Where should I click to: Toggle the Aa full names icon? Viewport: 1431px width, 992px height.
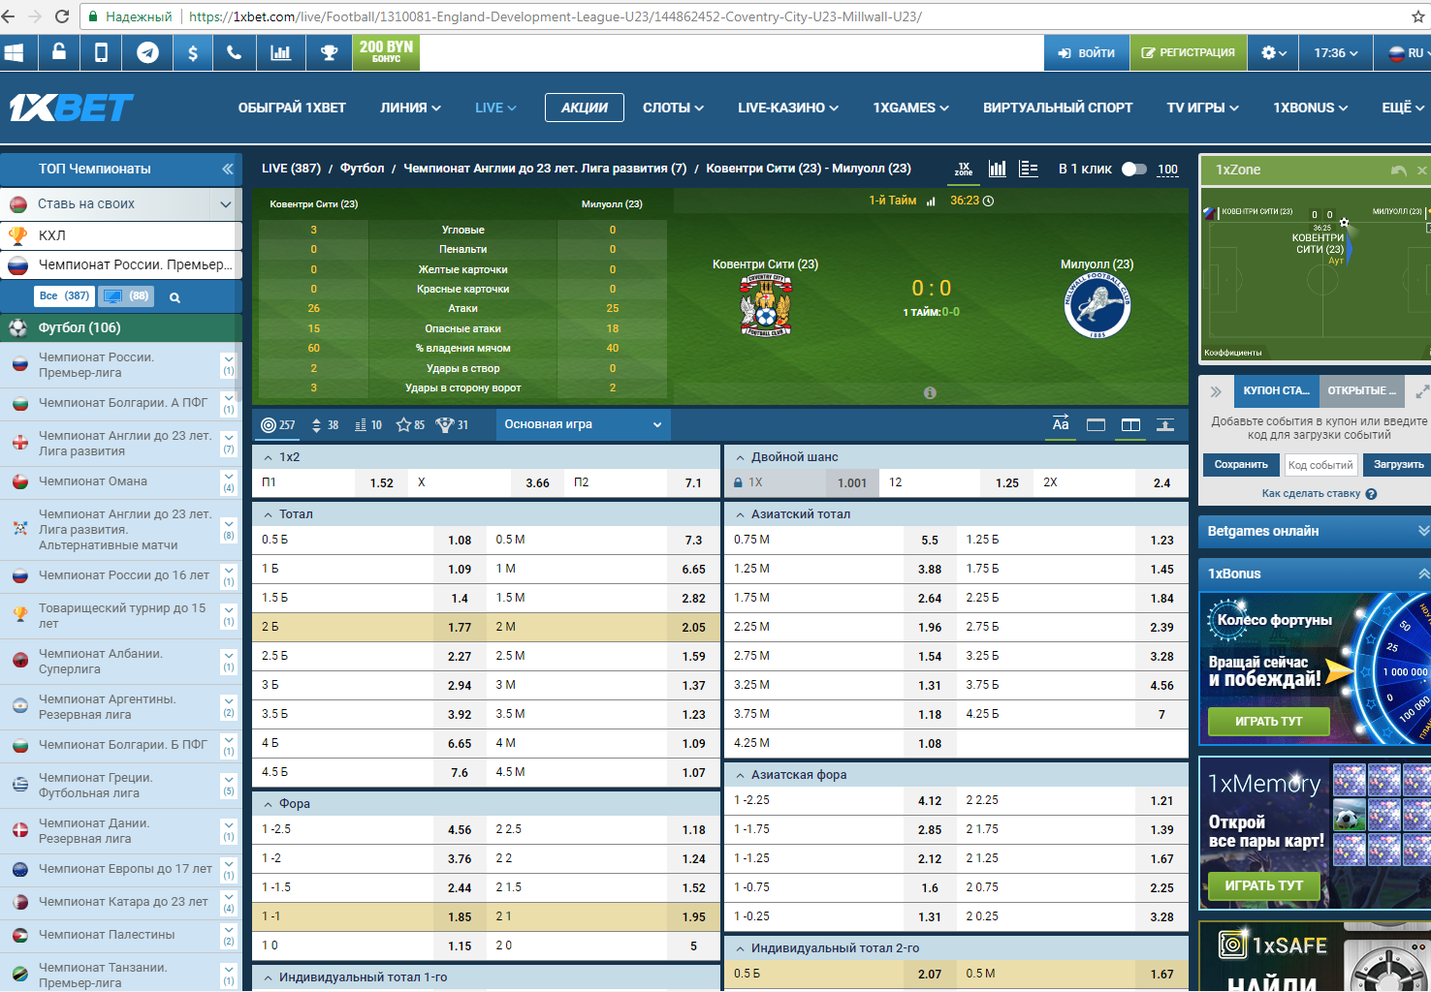1061,424
